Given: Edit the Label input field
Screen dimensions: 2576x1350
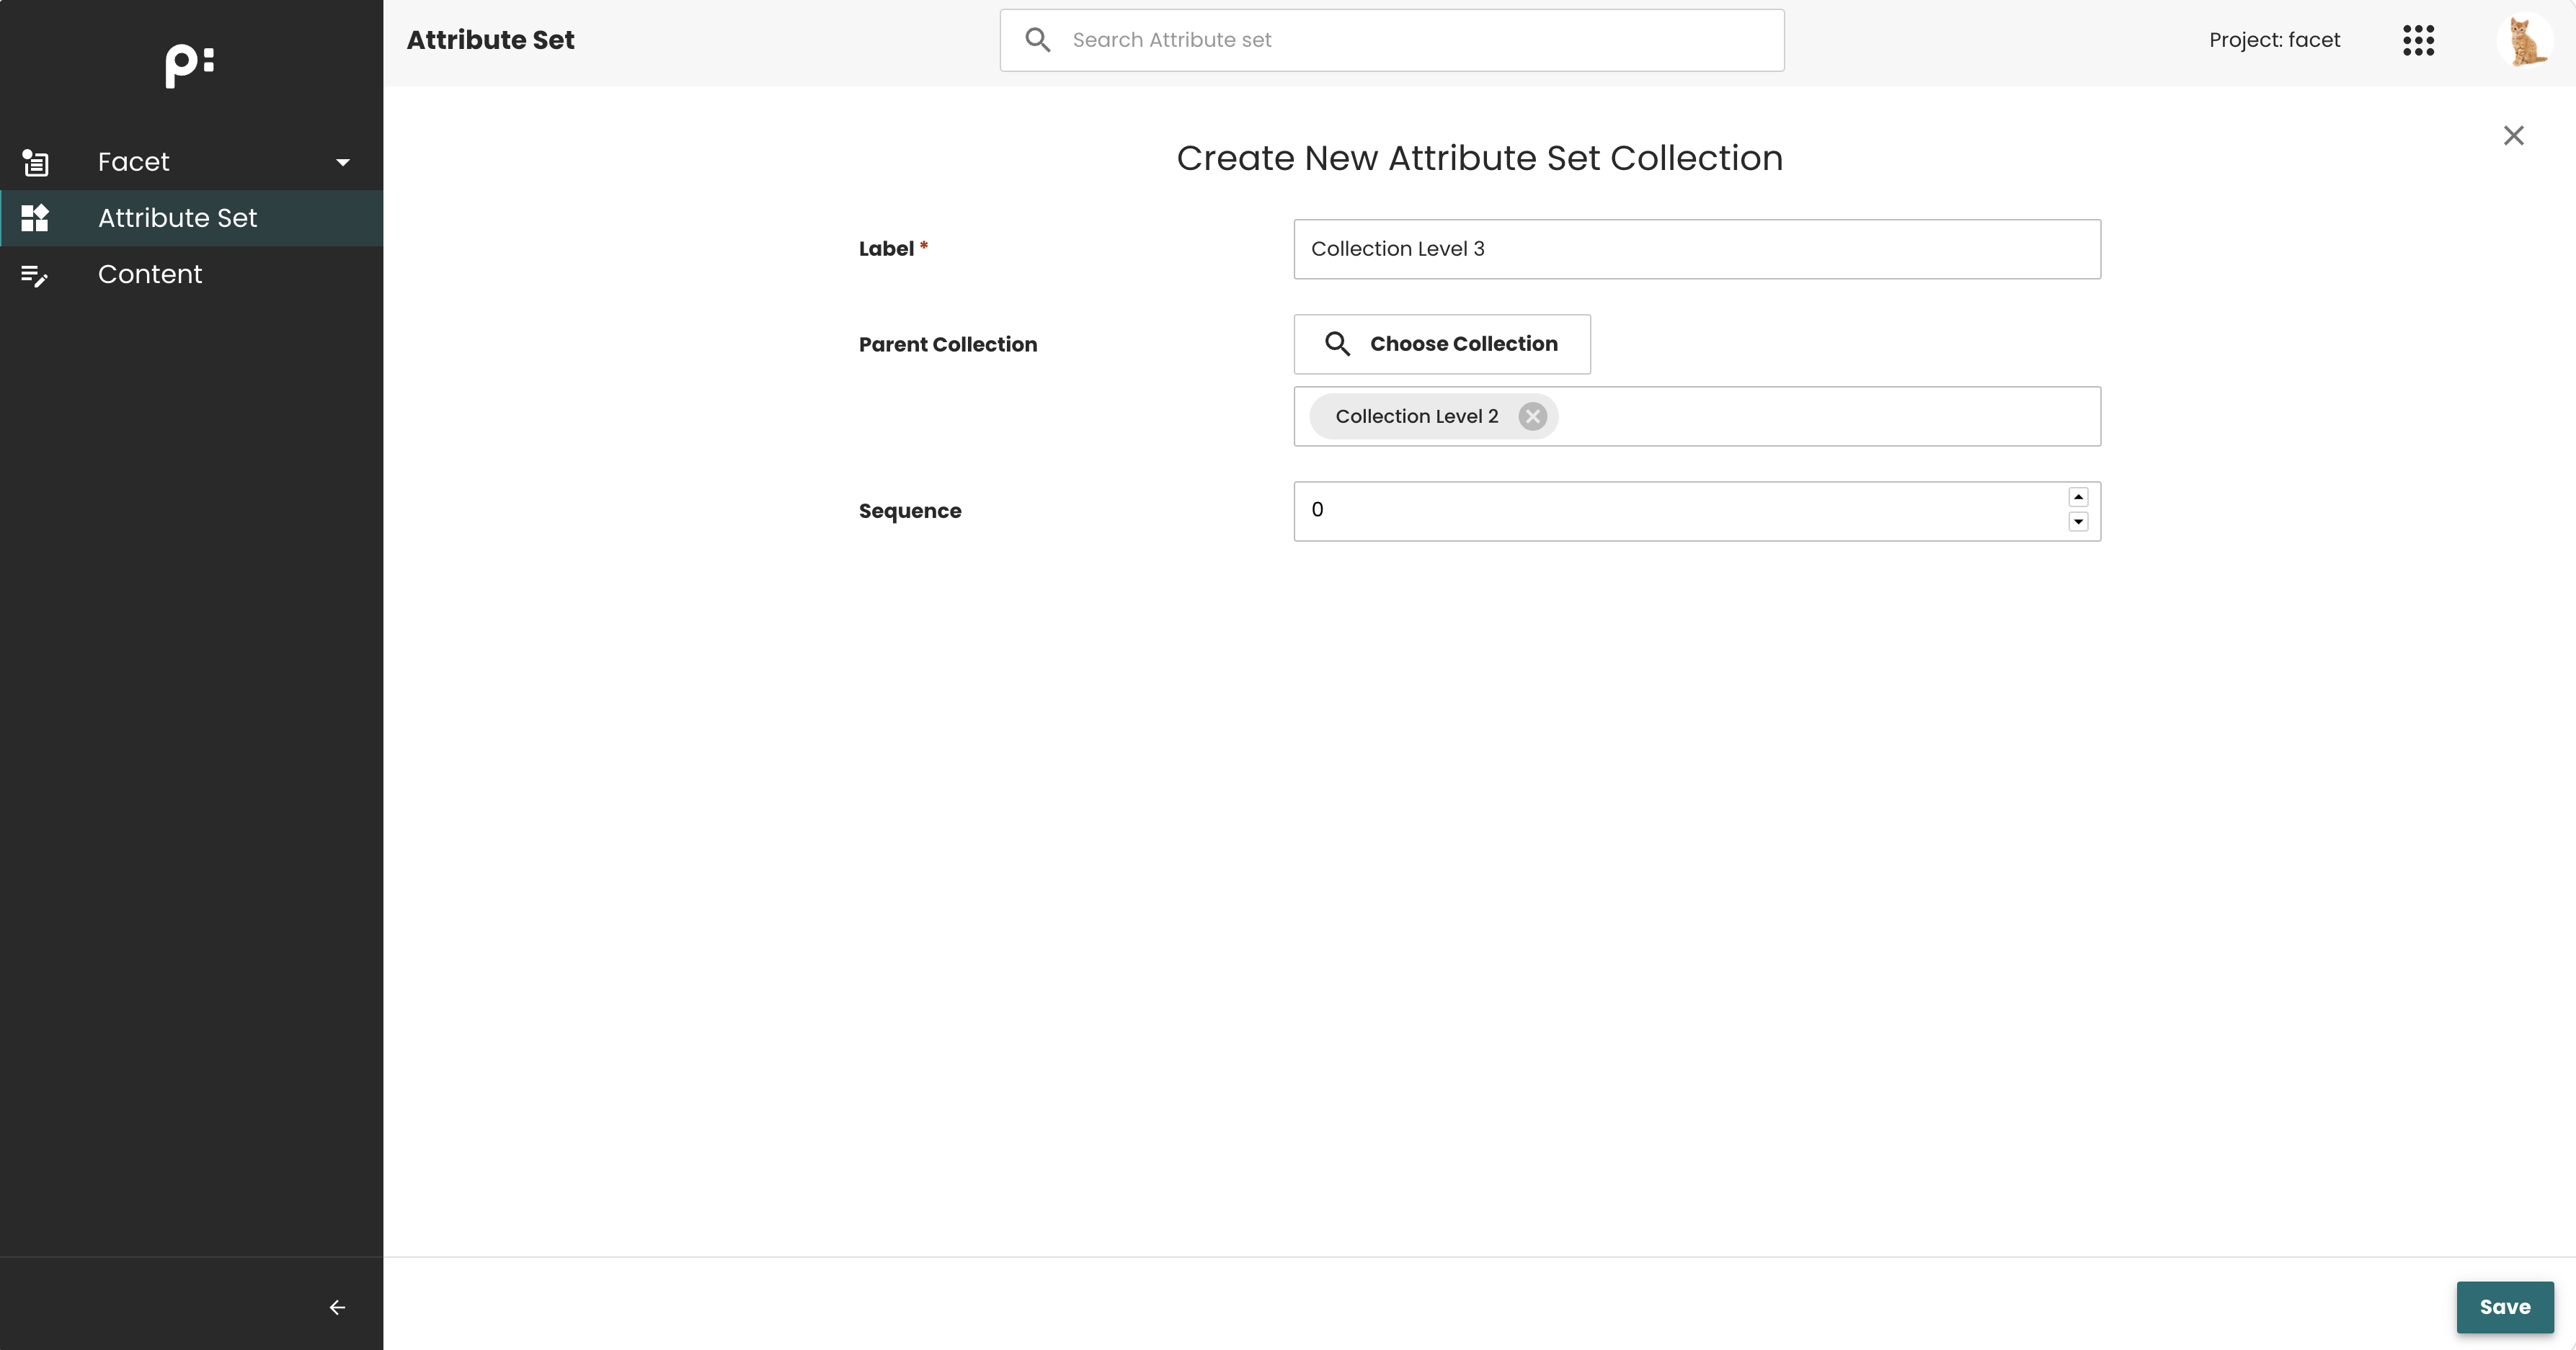Looking at the screenshot, I should click(x=1697, y=249).
